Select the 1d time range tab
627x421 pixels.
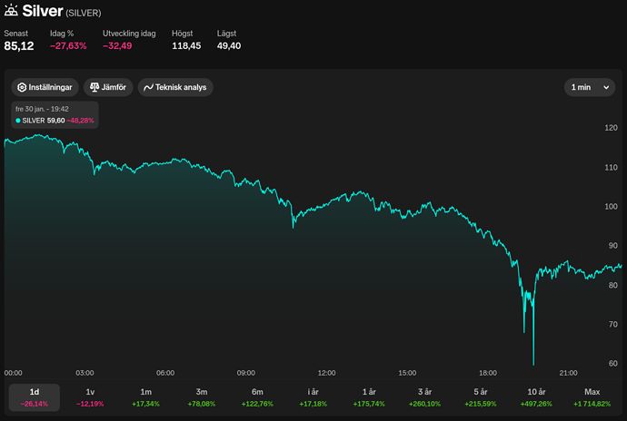tap(35, 397)
